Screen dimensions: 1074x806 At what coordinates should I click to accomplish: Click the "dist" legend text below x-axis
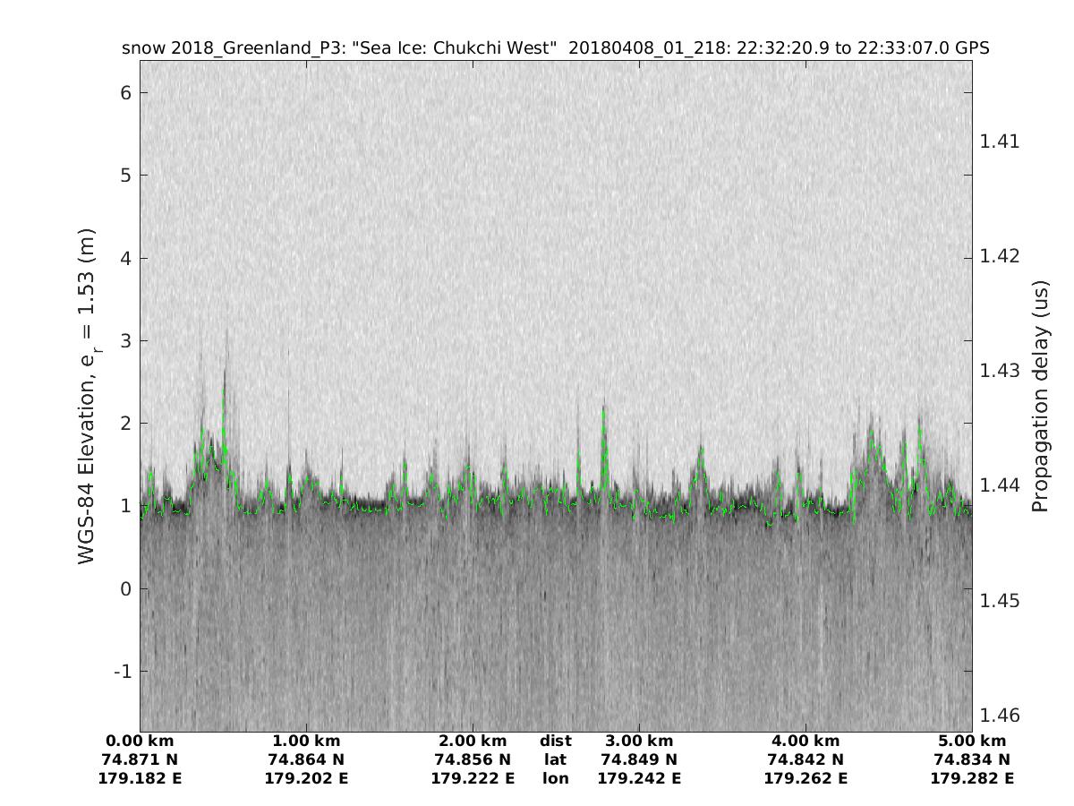[x=555, y=741]
